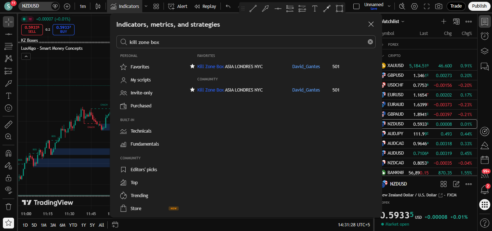Click the red SELL price button
Viewport: 492px width, 231px height.
click(x=32, y=30)
